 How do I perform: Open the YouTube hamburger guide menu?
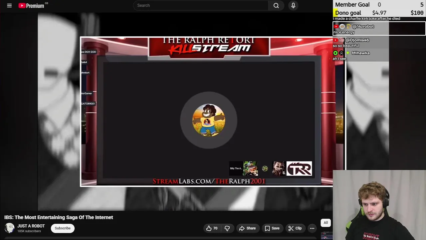click(x=9, y=5)
